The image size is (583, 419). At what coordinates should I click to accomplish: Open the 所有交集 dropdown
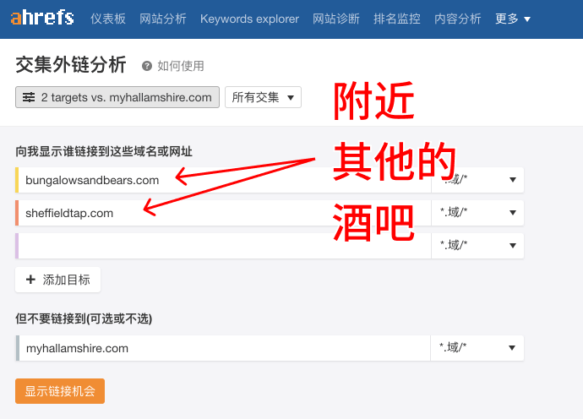tap(264, 97)
